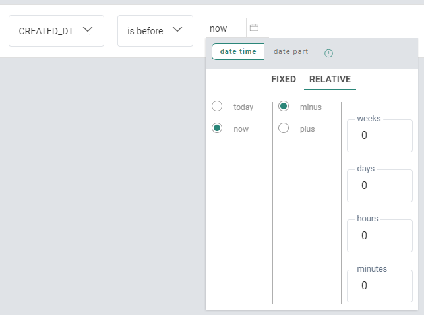Click the chevron arrow next to is before
The height and width of the screenshot is (315, 424).
(x=177, y=30)
